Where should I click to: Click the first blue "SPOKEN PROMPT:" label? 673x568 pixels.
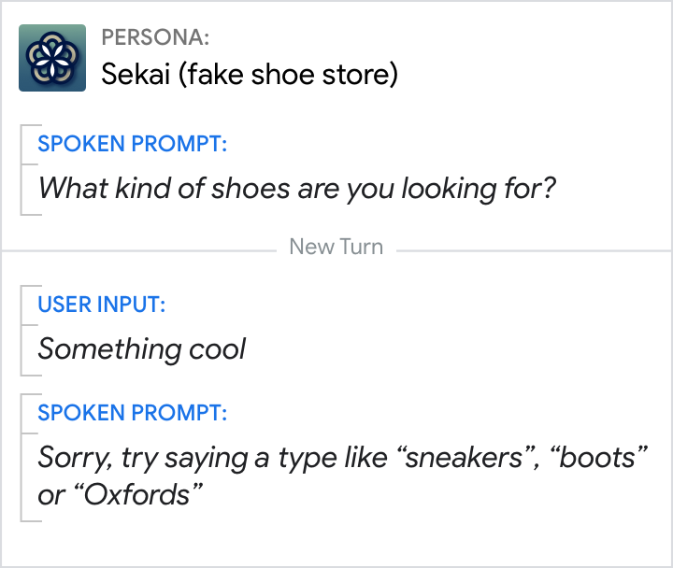click(132, 145)
